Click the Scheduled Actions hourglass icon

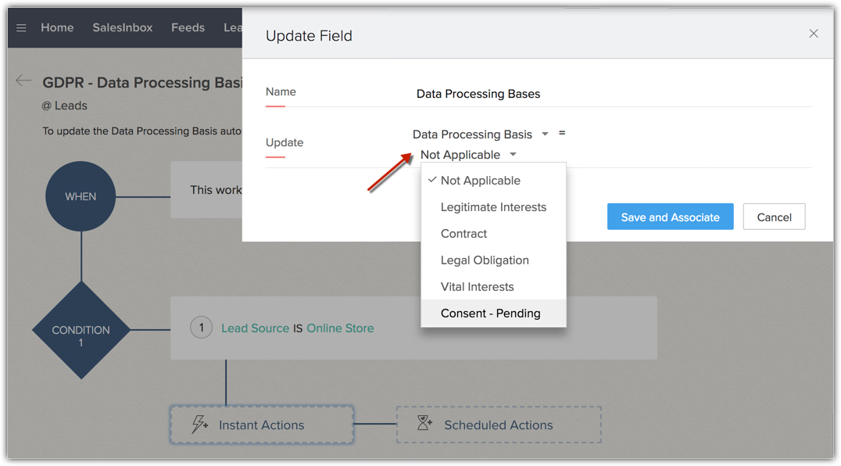(x=424, y=424)
